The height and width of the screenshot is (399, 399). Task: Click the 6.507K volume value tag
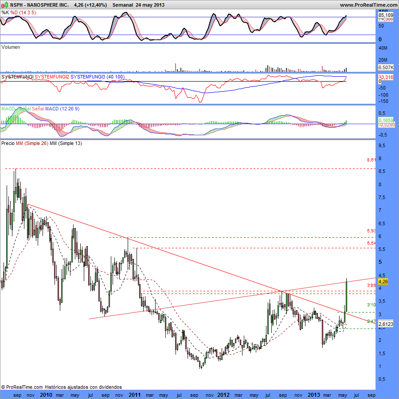click(x=386, y=67)
